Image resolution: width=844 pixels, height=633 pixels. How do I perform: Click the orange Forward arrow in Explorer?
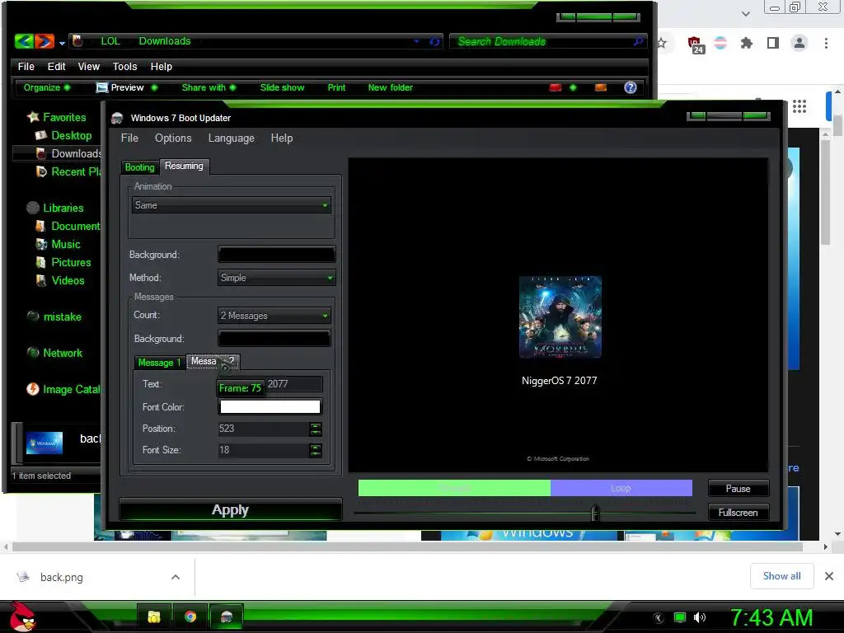click(45, 41)
